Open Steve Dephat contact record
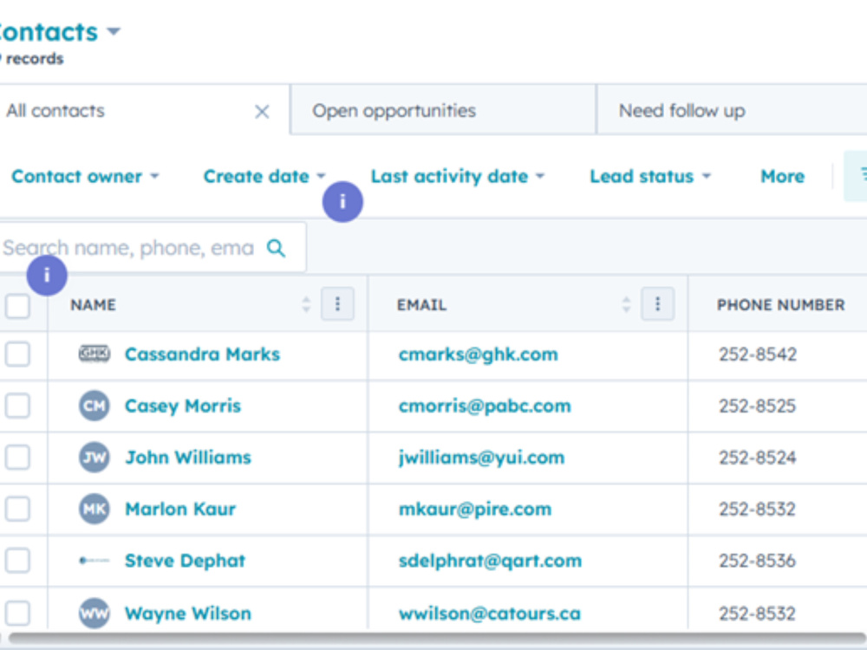Screen dimensions: 867x650 tap(185, 561)
